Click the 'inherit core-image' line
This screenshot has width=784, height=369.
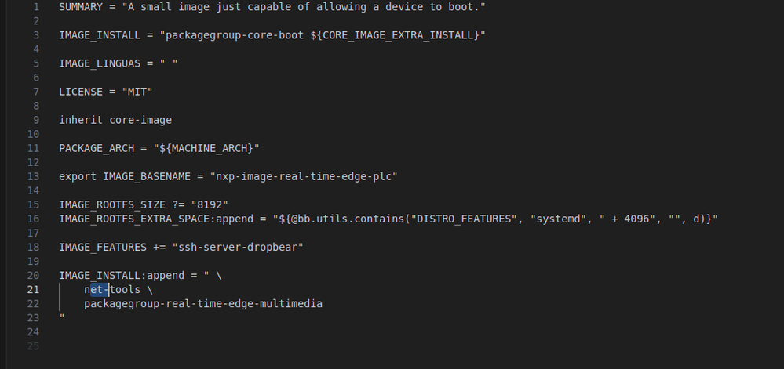115,120
